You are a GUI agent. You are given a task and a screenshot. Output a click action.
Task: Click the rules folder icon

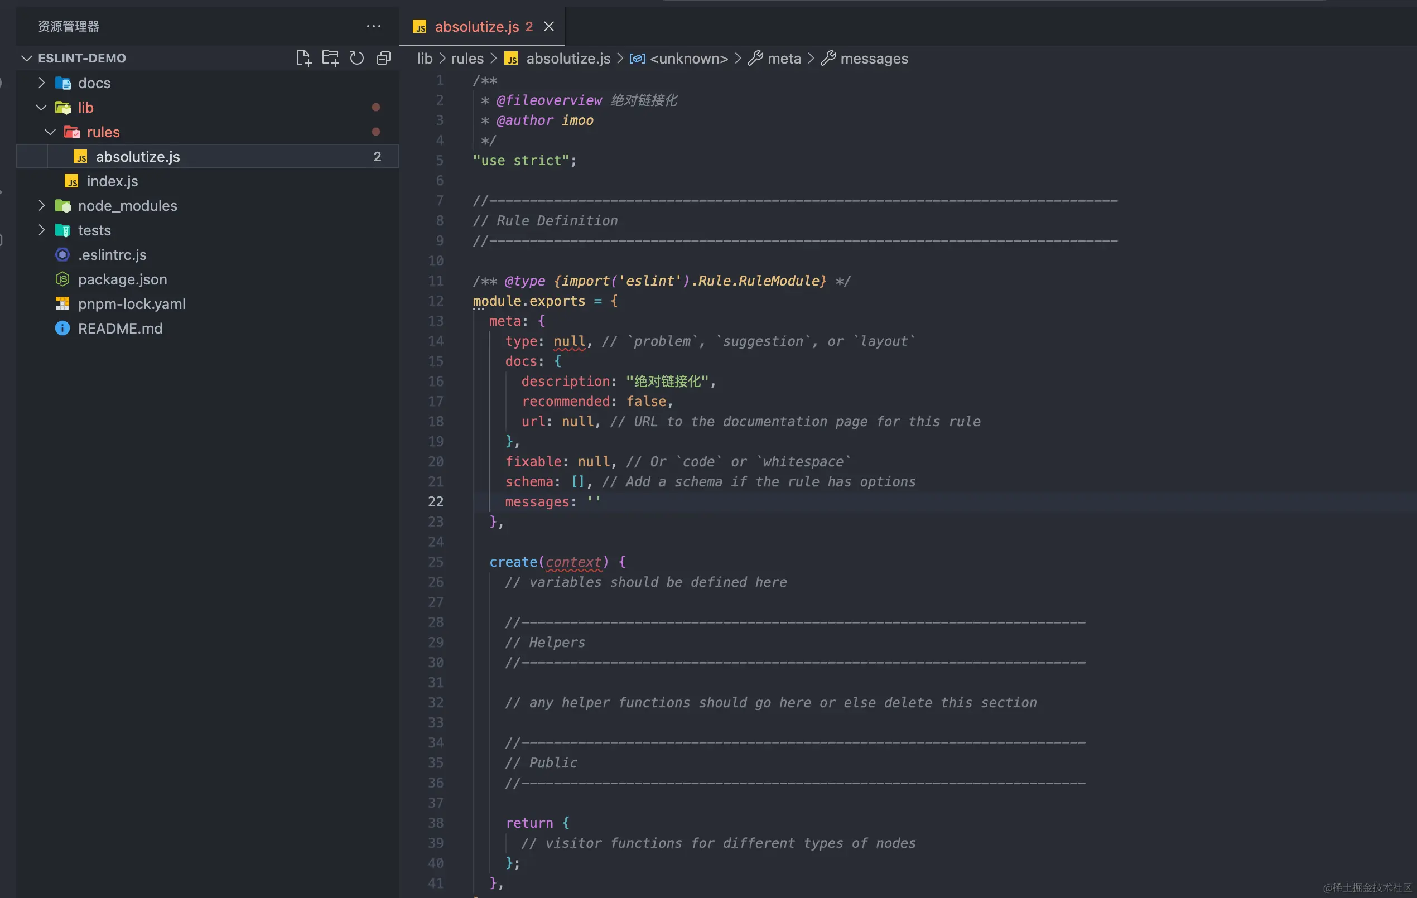click(72, 132)
